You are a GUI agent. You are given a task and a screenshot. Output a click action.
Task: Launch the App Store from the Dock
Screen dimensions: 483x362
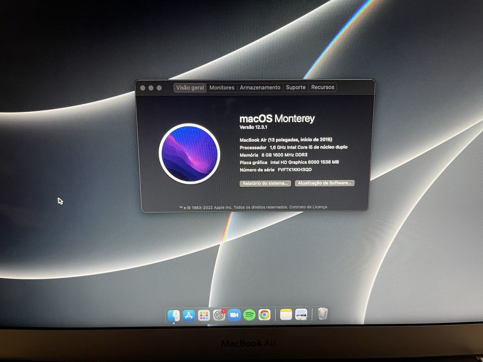(189, 315)
